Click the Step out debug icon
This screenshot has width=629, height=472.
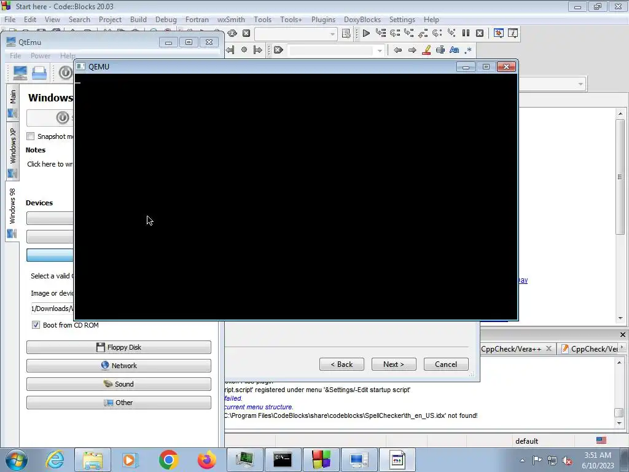[423, 33]
